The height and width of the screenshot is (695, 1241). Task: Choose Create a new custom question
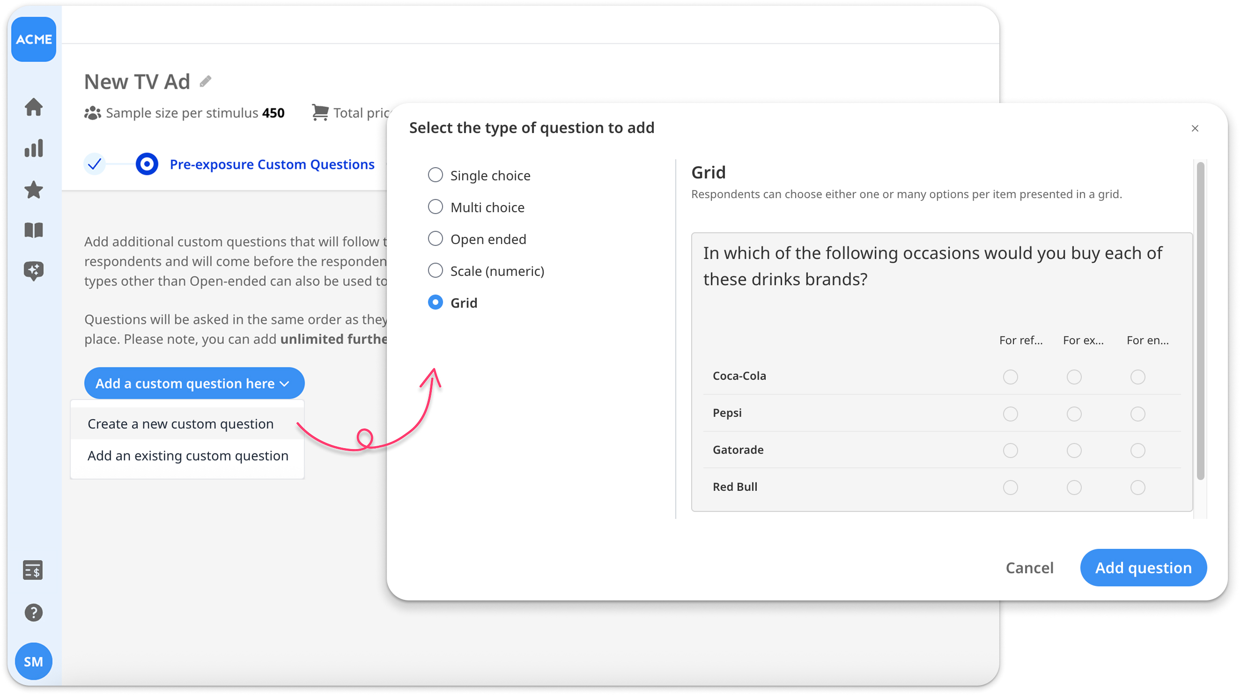[x=181, y=424]
